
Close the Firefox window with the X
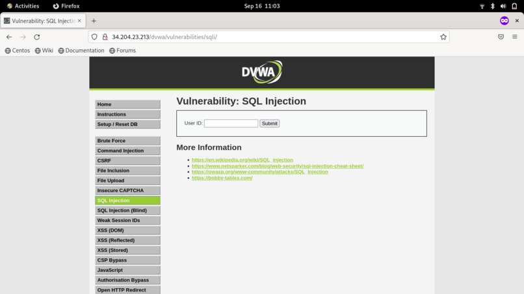517,21
